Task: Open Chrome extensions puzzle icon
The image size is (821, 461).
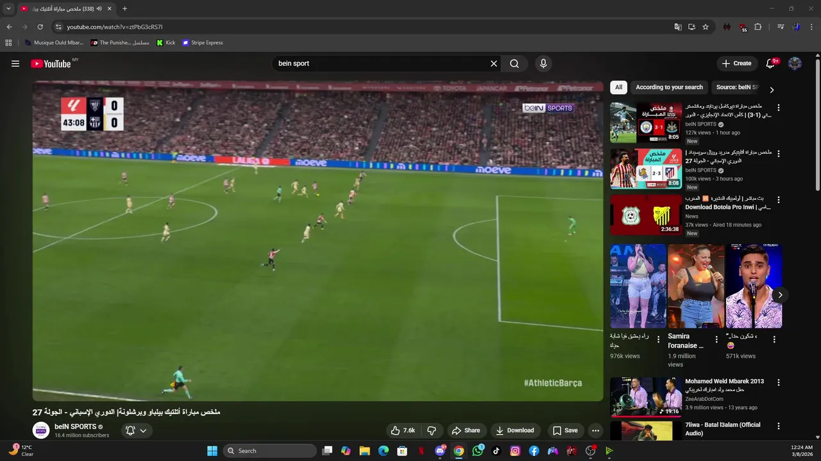Action: click(758, 27)
